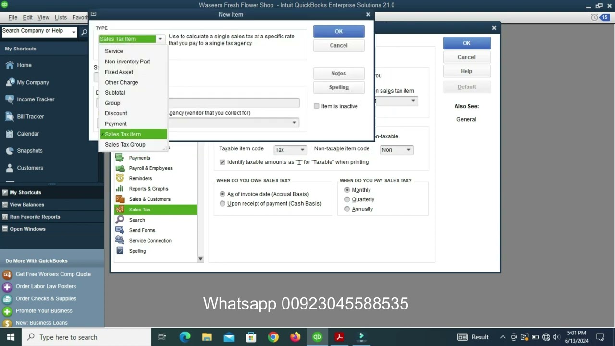
Task: Open Get Free Workers Comp Quote icon
Action: click(7, 274)
